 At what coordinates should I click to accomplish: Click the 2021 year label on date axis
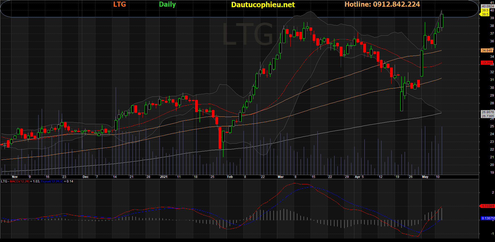pyautogui.click(x=164, y=177)
